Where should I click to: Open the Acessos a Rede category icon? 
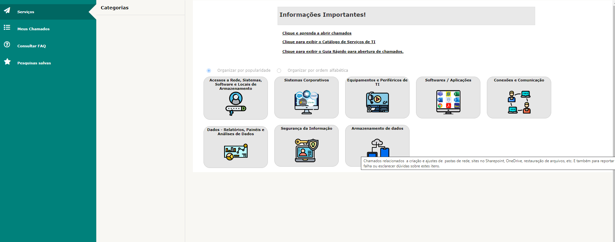[x=236, y=104]
